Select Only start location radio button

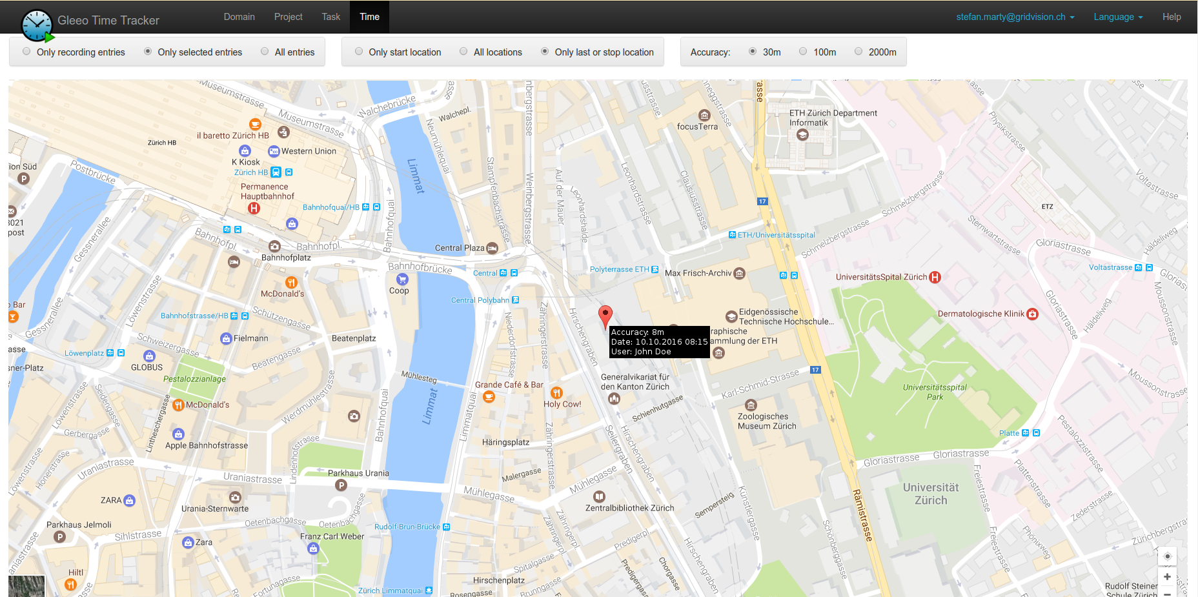[x=359, y=52]
